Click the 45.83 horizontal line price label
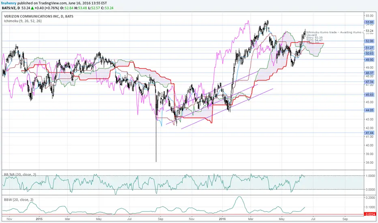This screenshot has height=223, width=378. (x=369, y=95)
